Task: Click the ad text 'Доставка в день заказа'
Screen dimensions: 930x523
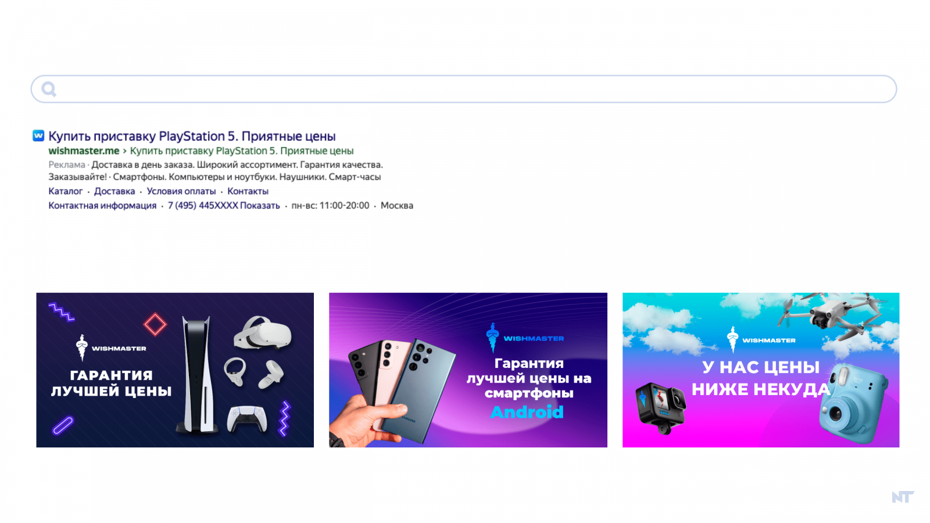Action: point(142,165)
